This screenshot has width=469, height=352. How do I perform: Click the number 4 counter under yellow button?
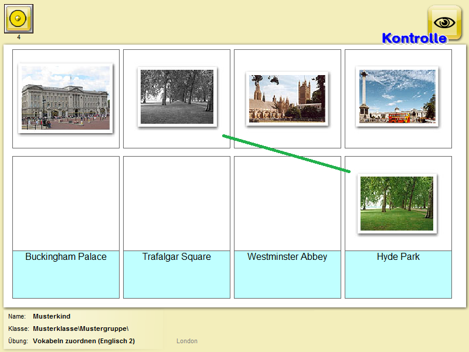point(19,38)
